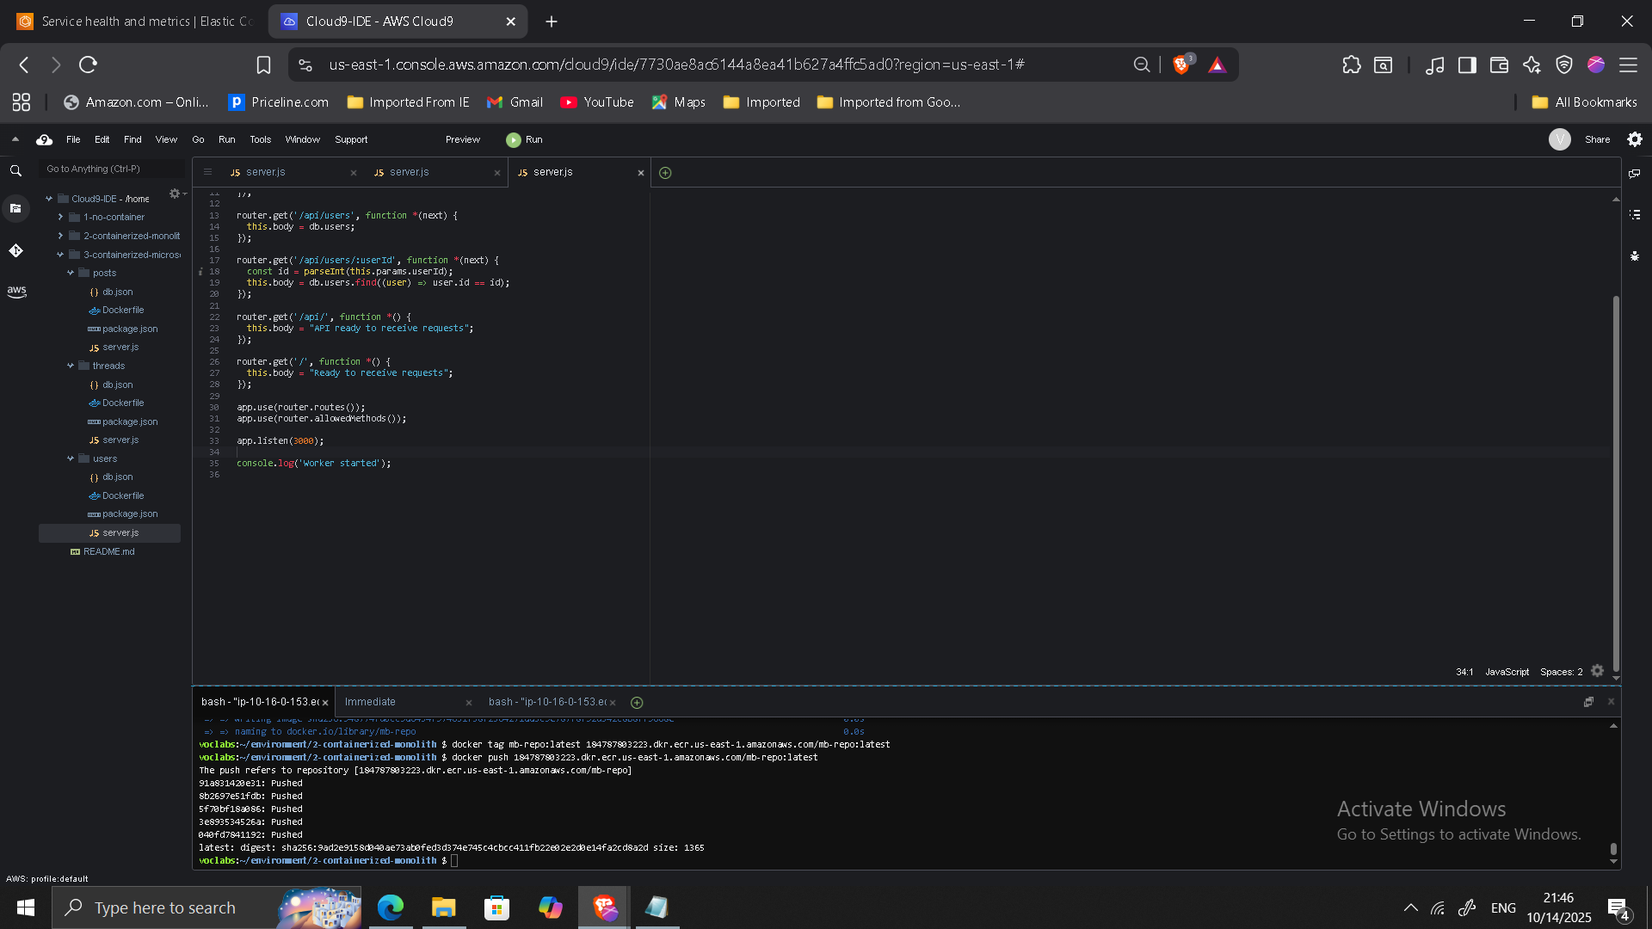Toggle Brave Shields icon in address bar
The image size is (1652, 929).
[1181, 65]
